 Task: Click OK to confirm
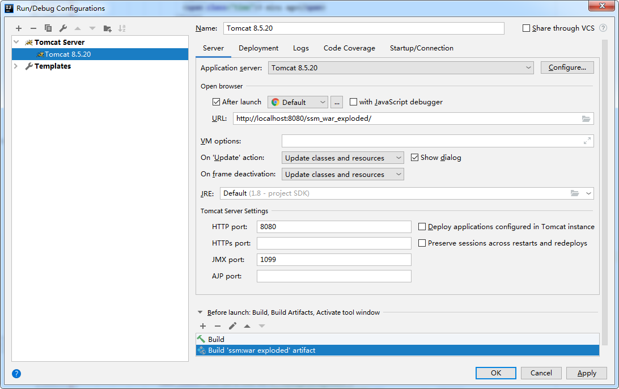click(x=496, y=373)
